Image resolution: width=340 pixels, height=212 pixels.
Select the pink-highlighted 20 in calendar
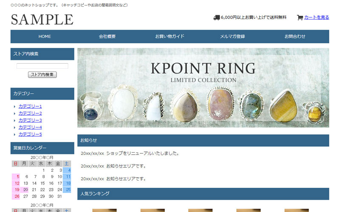click(x=25, y=190)
